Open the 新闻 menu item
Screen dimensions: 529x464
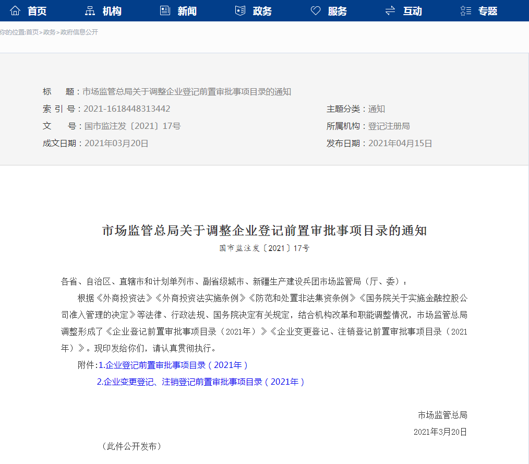[x=187, y=11]
